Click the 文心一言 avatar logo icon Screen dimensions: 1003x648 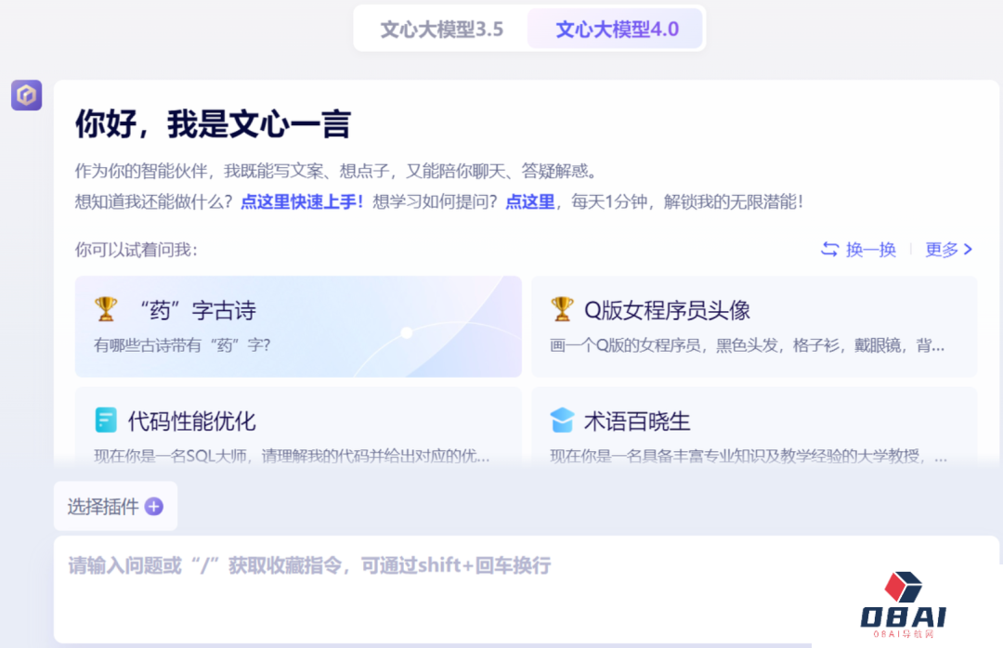pyautogui.click(x=26, y=96)
